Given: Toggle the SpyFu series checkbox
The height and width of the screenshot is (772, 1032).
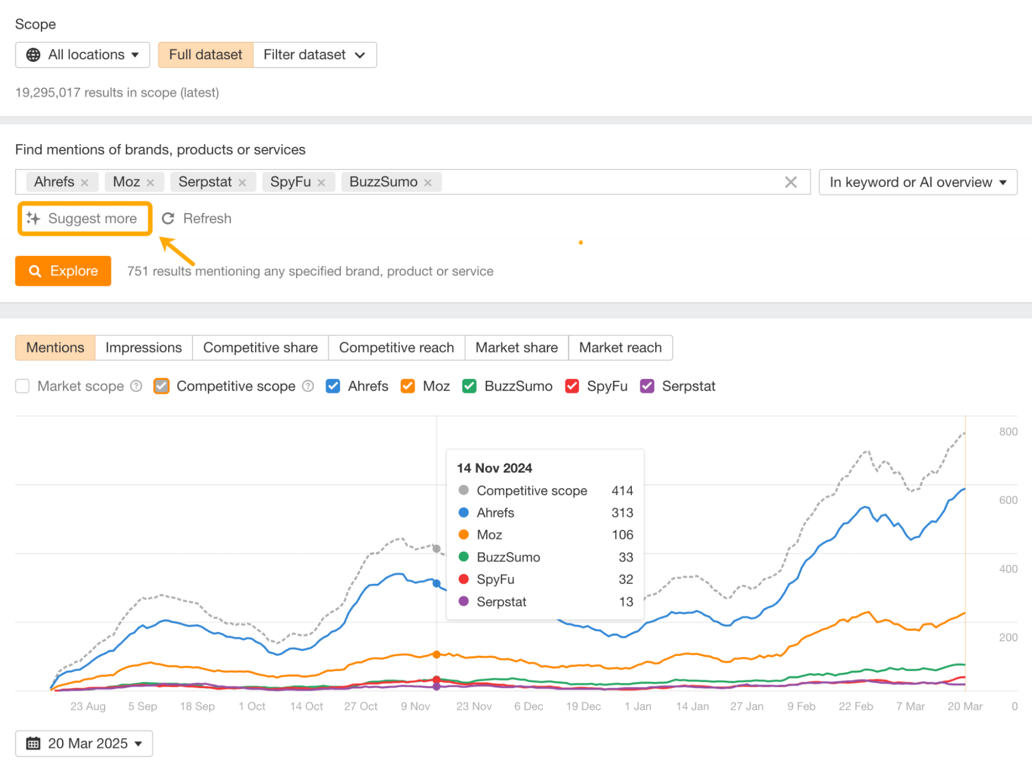Looking at the screenshot, I should [572, 386].
